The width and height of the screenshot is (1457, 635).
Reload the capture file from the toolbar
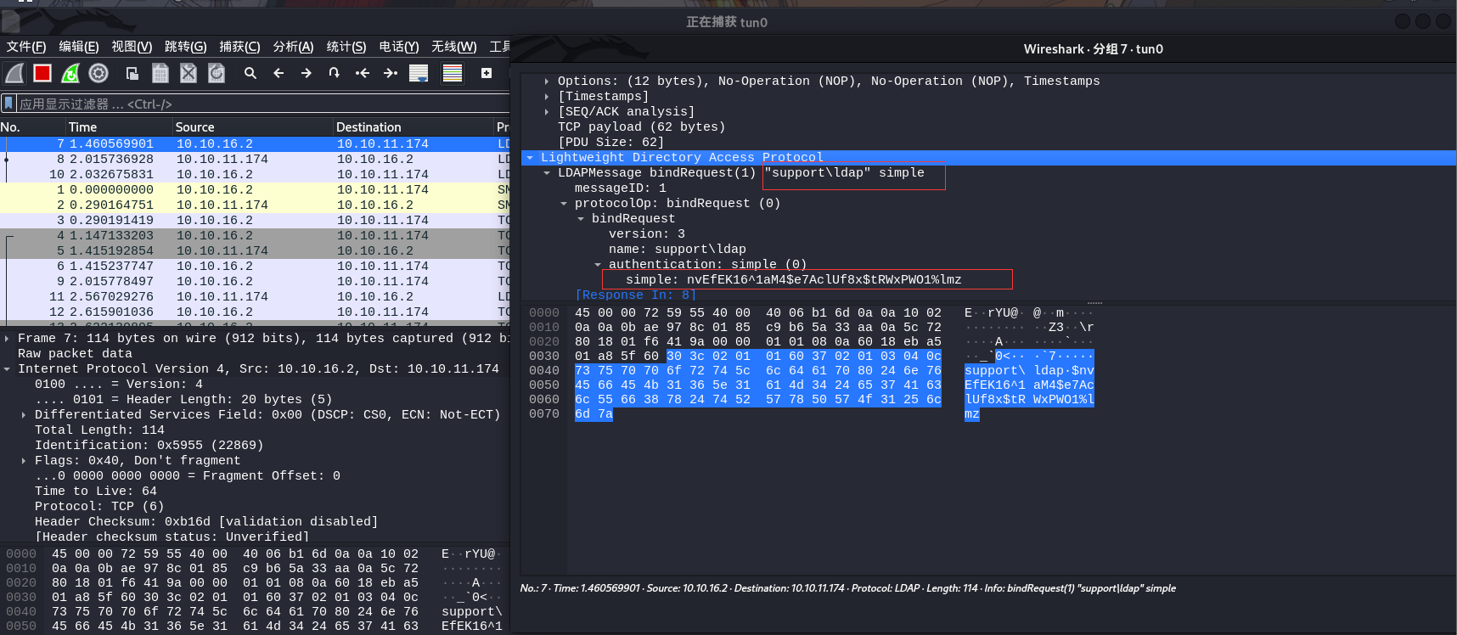point(217,74)
